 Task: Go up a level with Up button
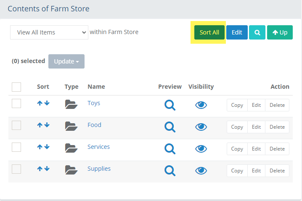coord(280,32)
